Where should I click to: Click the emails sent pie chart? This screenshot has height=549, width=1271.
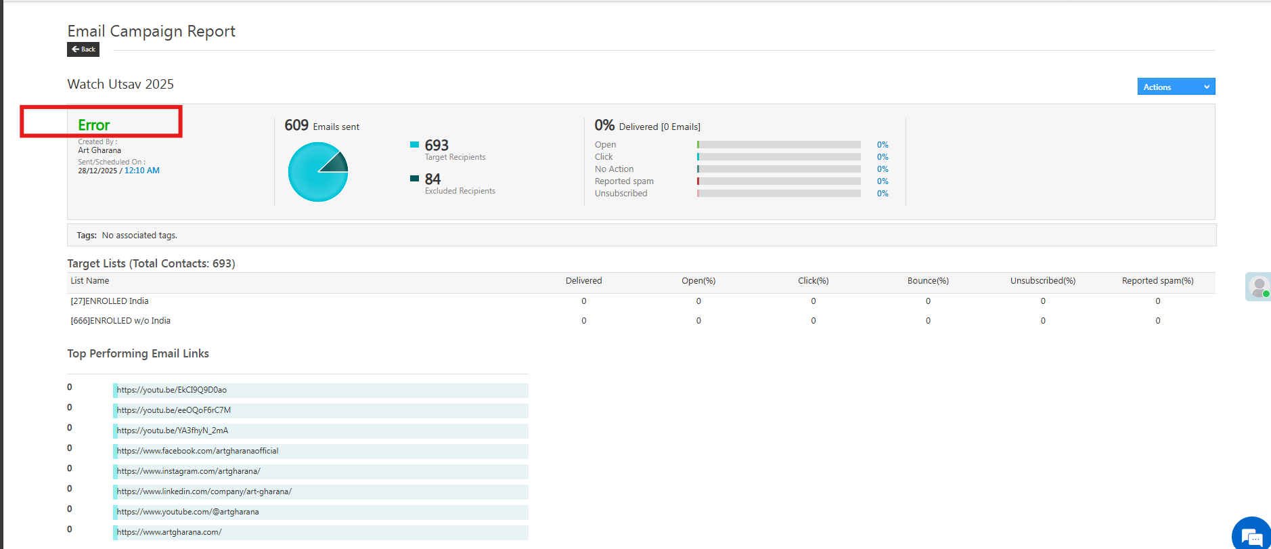point(317,172)
